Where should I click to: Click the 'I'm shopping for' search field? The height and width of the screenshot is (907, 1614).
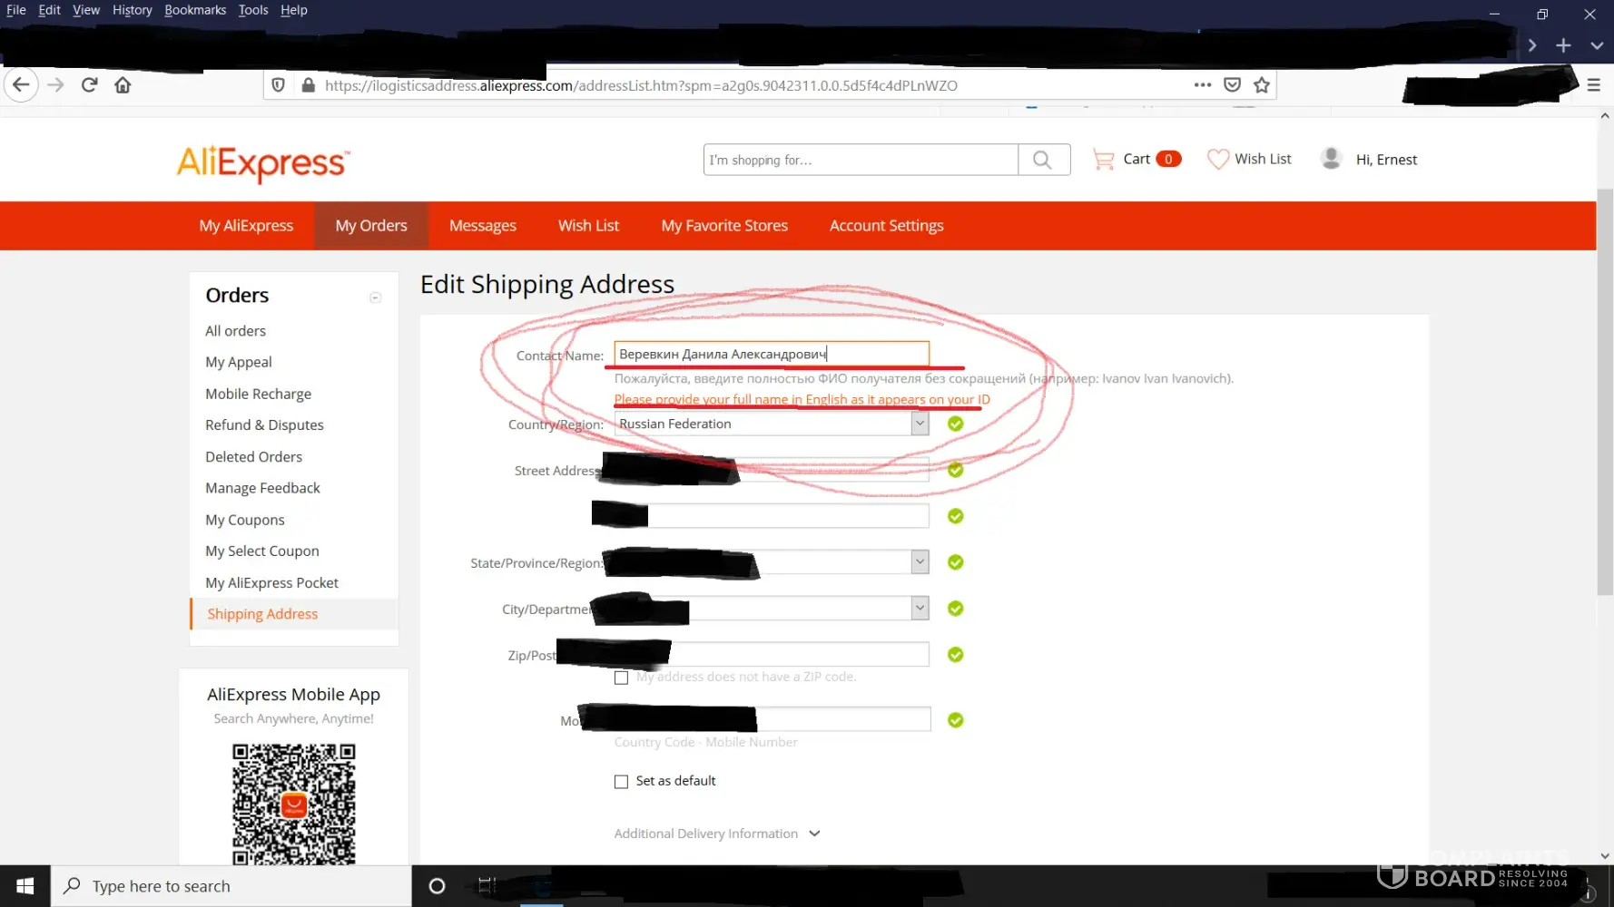click(861, 160)
